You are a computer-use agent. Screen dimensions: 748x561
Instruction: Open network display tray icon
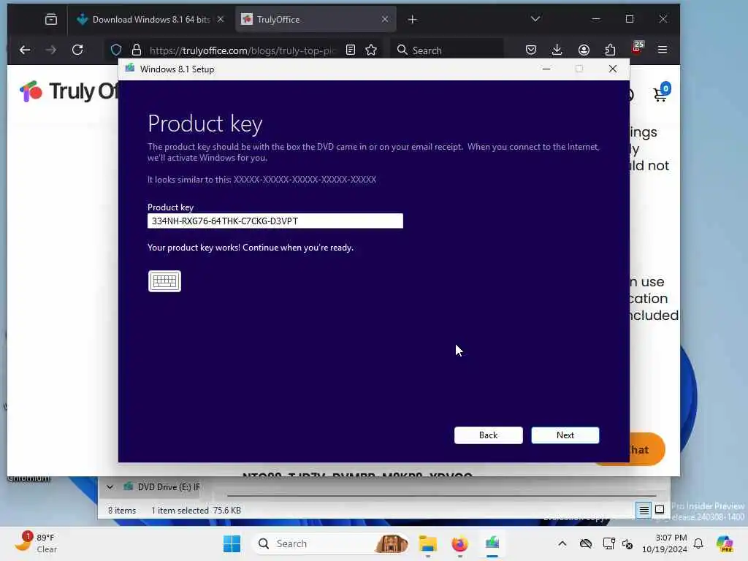(608, 543)
